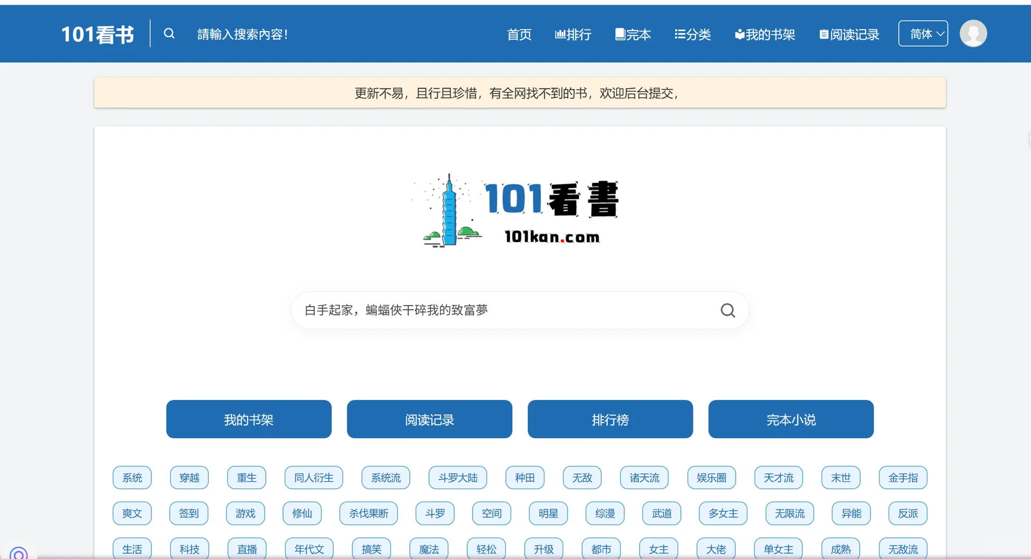
Task: Select the 轻松 tag
Action: 487,549
